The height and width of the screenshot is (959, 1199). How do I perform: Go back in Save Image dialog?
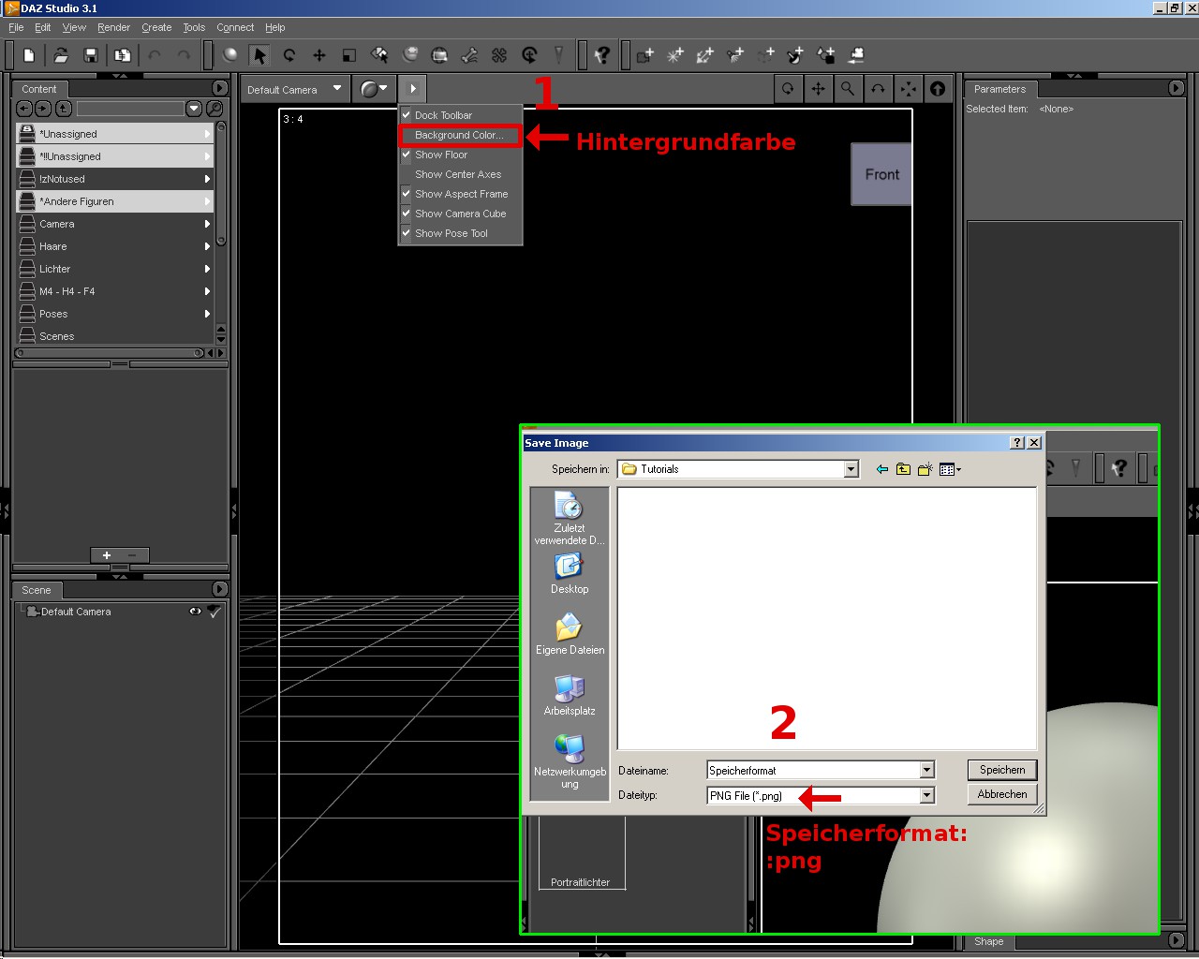[881, 469]
